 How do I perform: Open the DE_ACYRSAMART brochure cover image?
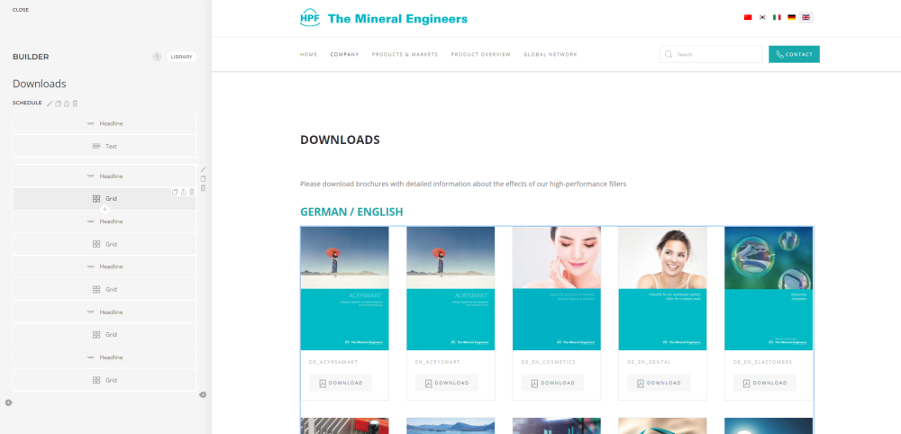coord(345,288)
